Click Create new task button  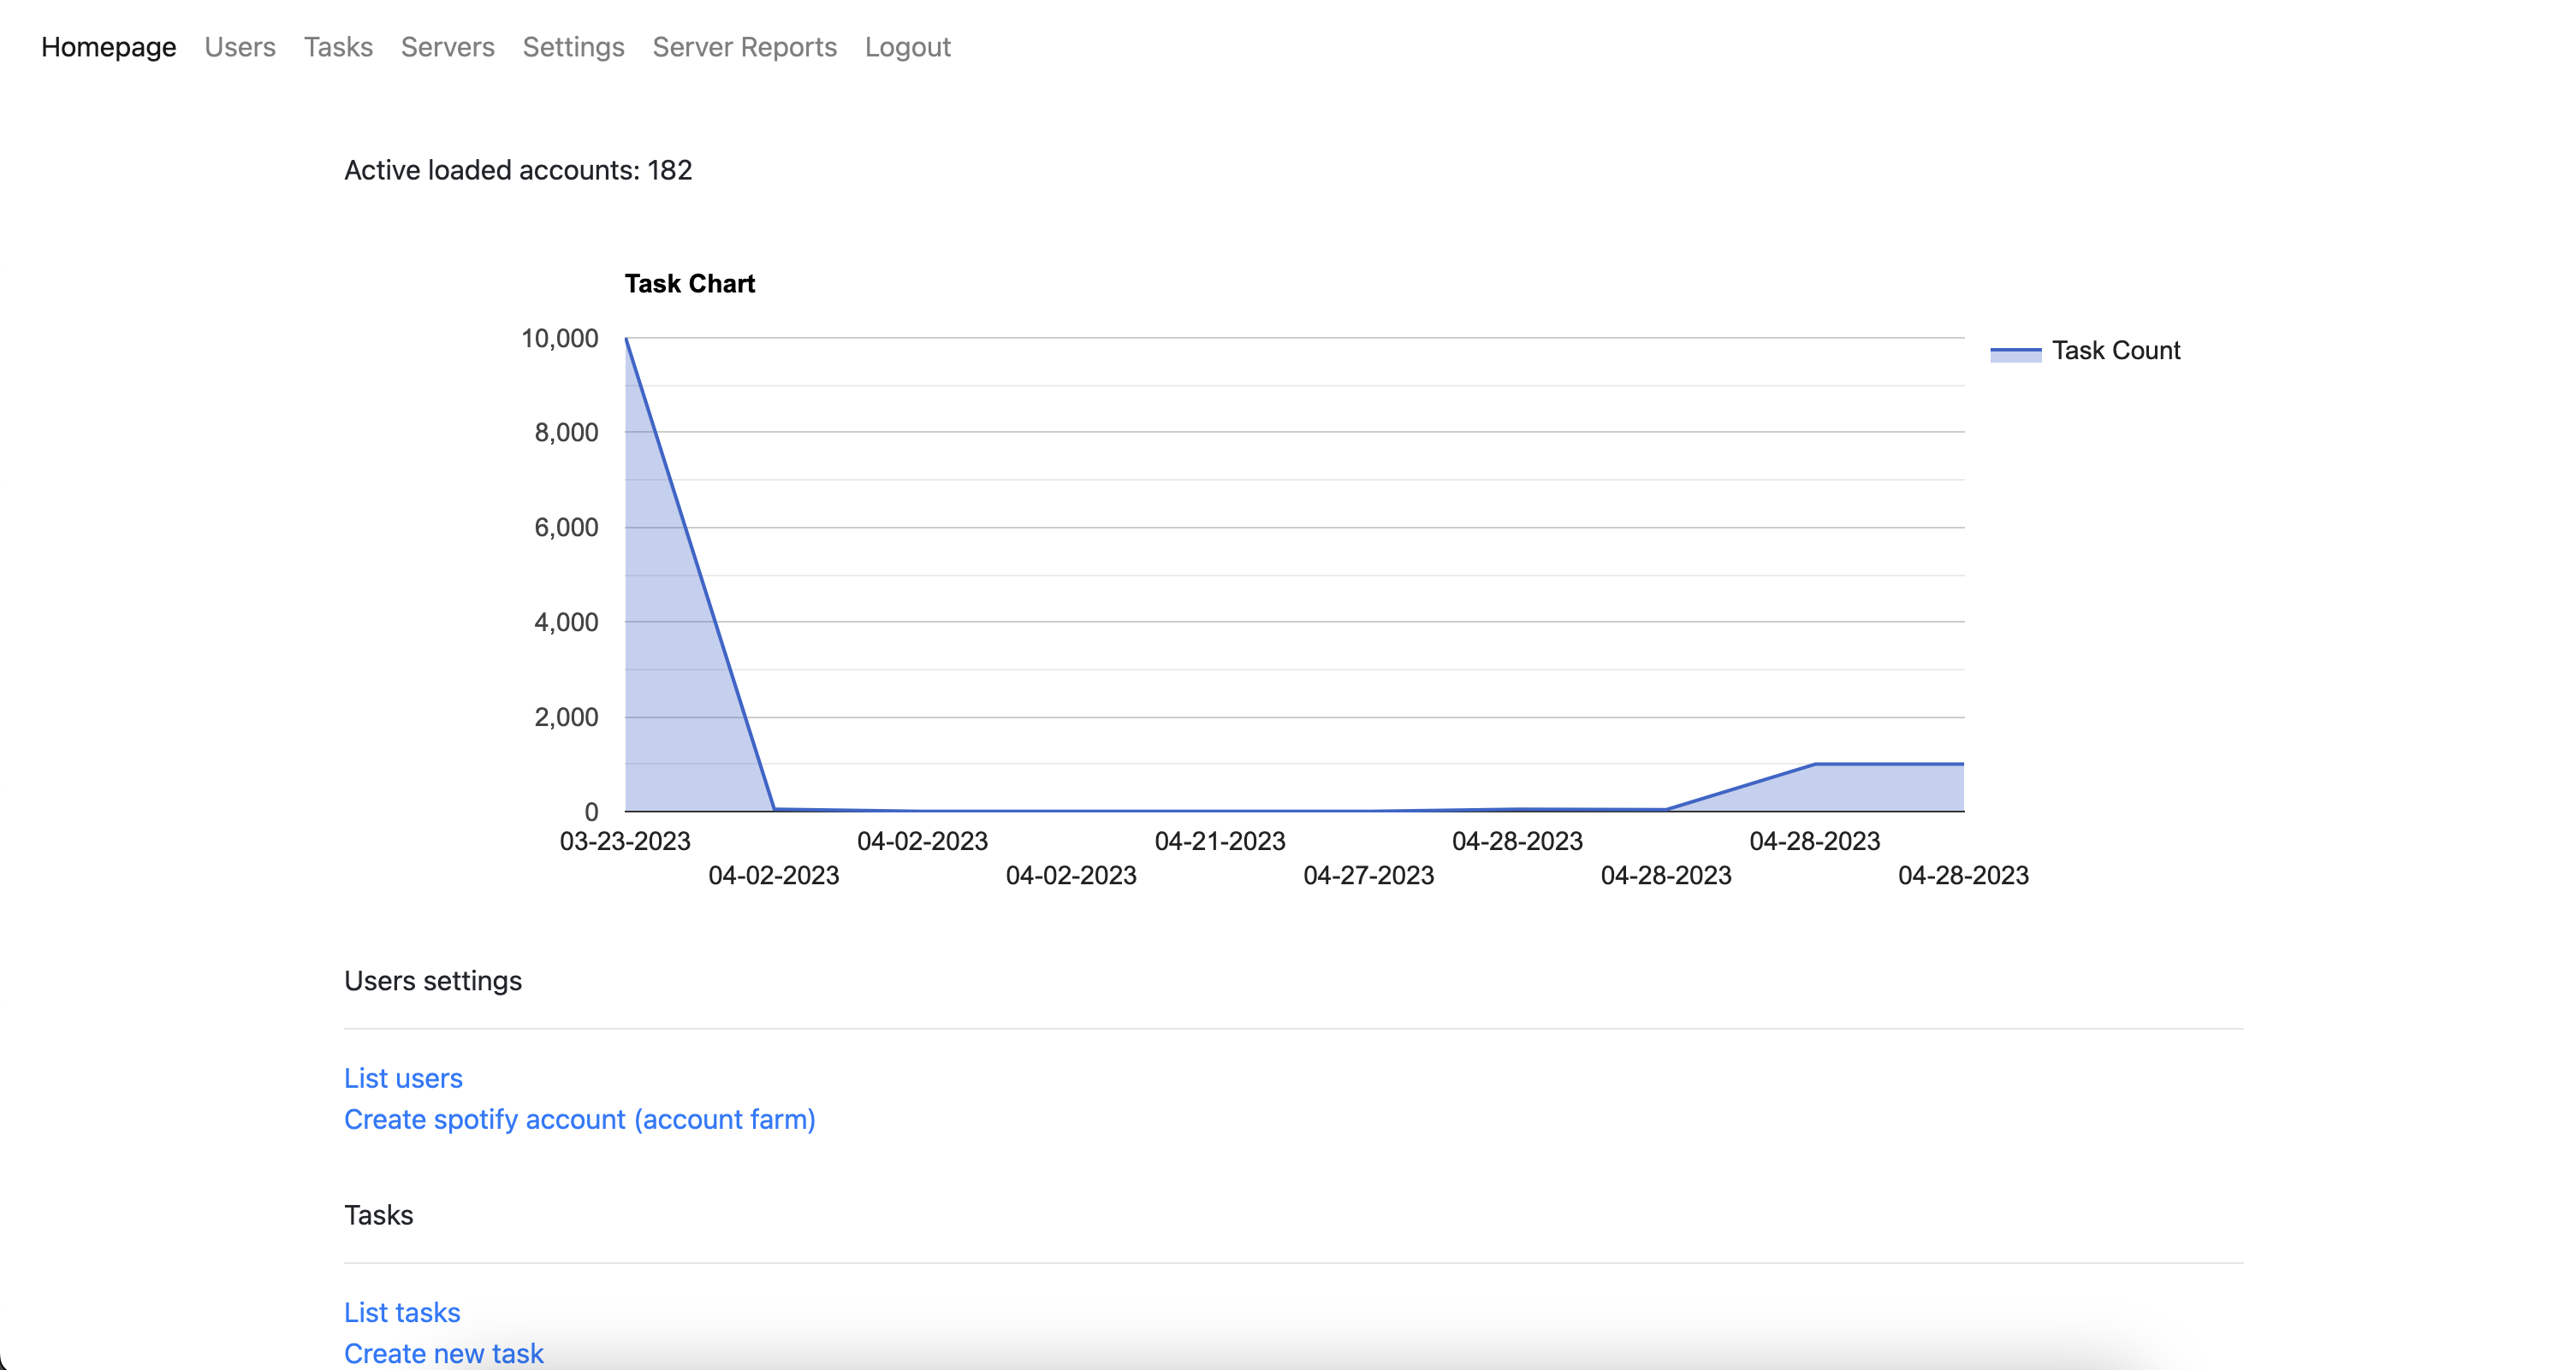445,1353
